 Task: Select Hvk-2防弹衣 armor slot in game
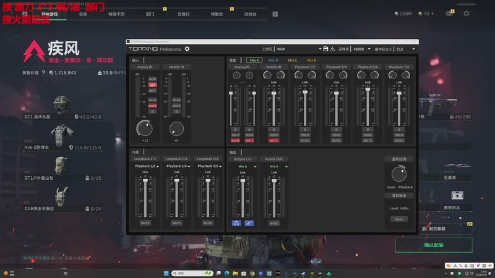[x=62, y=137]
